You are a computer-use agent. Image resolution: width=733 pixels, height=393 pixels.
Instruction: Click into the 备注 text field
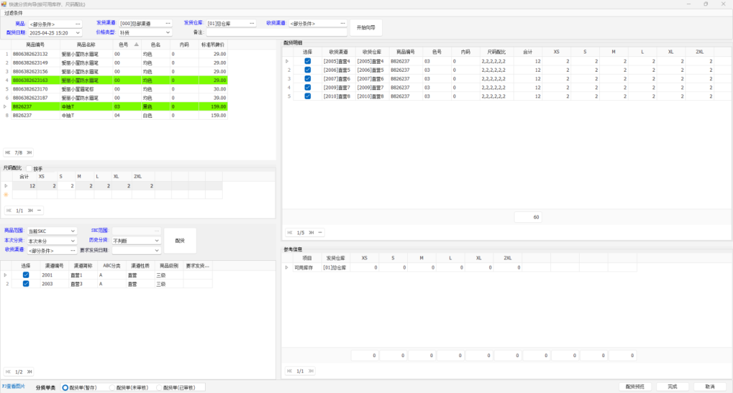(277, 33)
